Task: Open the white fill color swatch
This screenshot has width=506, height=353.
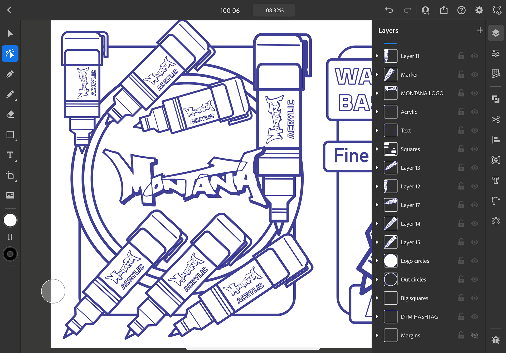Action: tap(10, 220)
